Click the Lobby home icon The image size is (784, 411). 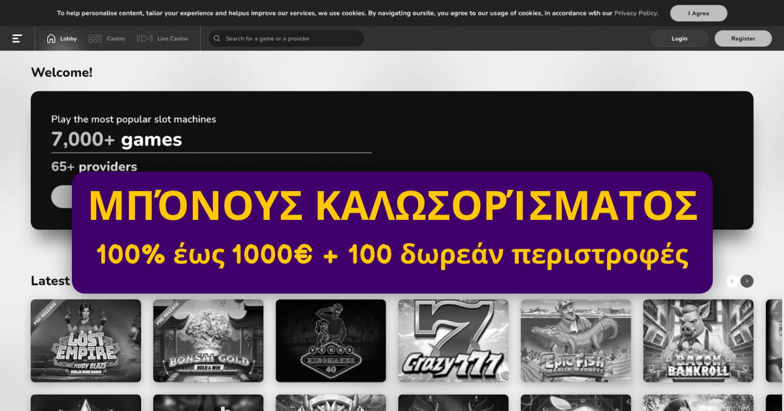tap(51, 38)
